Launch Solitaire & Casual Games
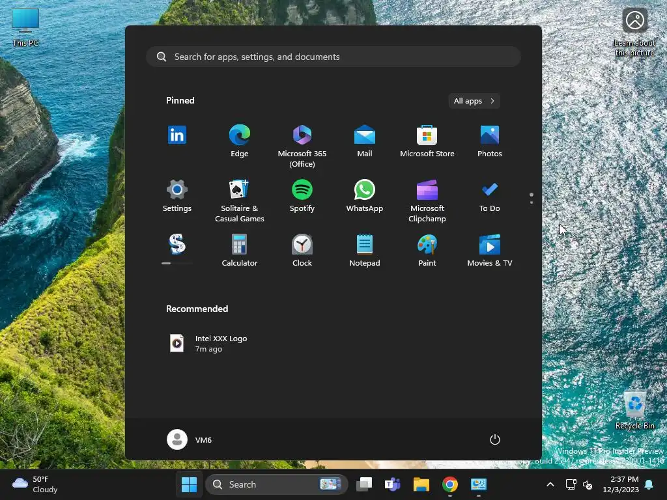667x500 pixels. click(x=240, y=201)
